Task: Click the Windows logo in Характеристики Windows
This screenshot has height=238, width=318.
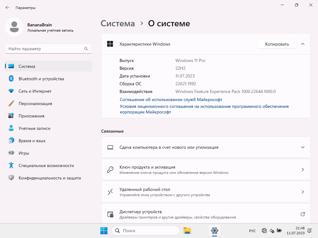Action: [110, 44]
